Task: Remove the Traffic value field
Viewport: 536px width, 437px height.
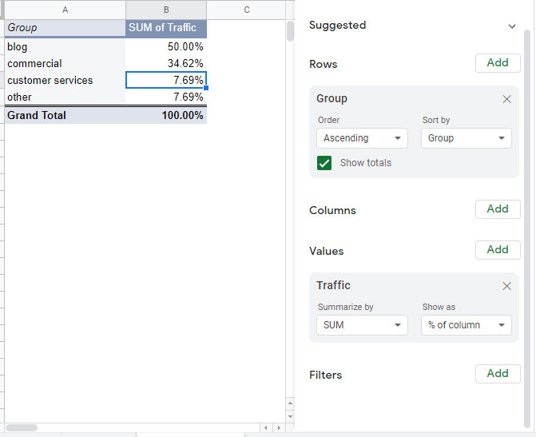Action: pyautogui.click(x=506, y=286)
